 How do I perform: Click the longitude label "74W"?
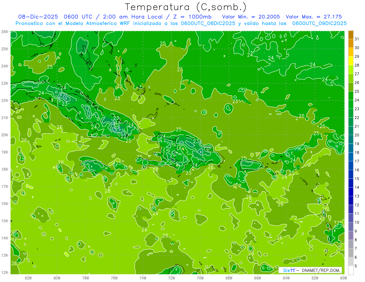[143, 278]
